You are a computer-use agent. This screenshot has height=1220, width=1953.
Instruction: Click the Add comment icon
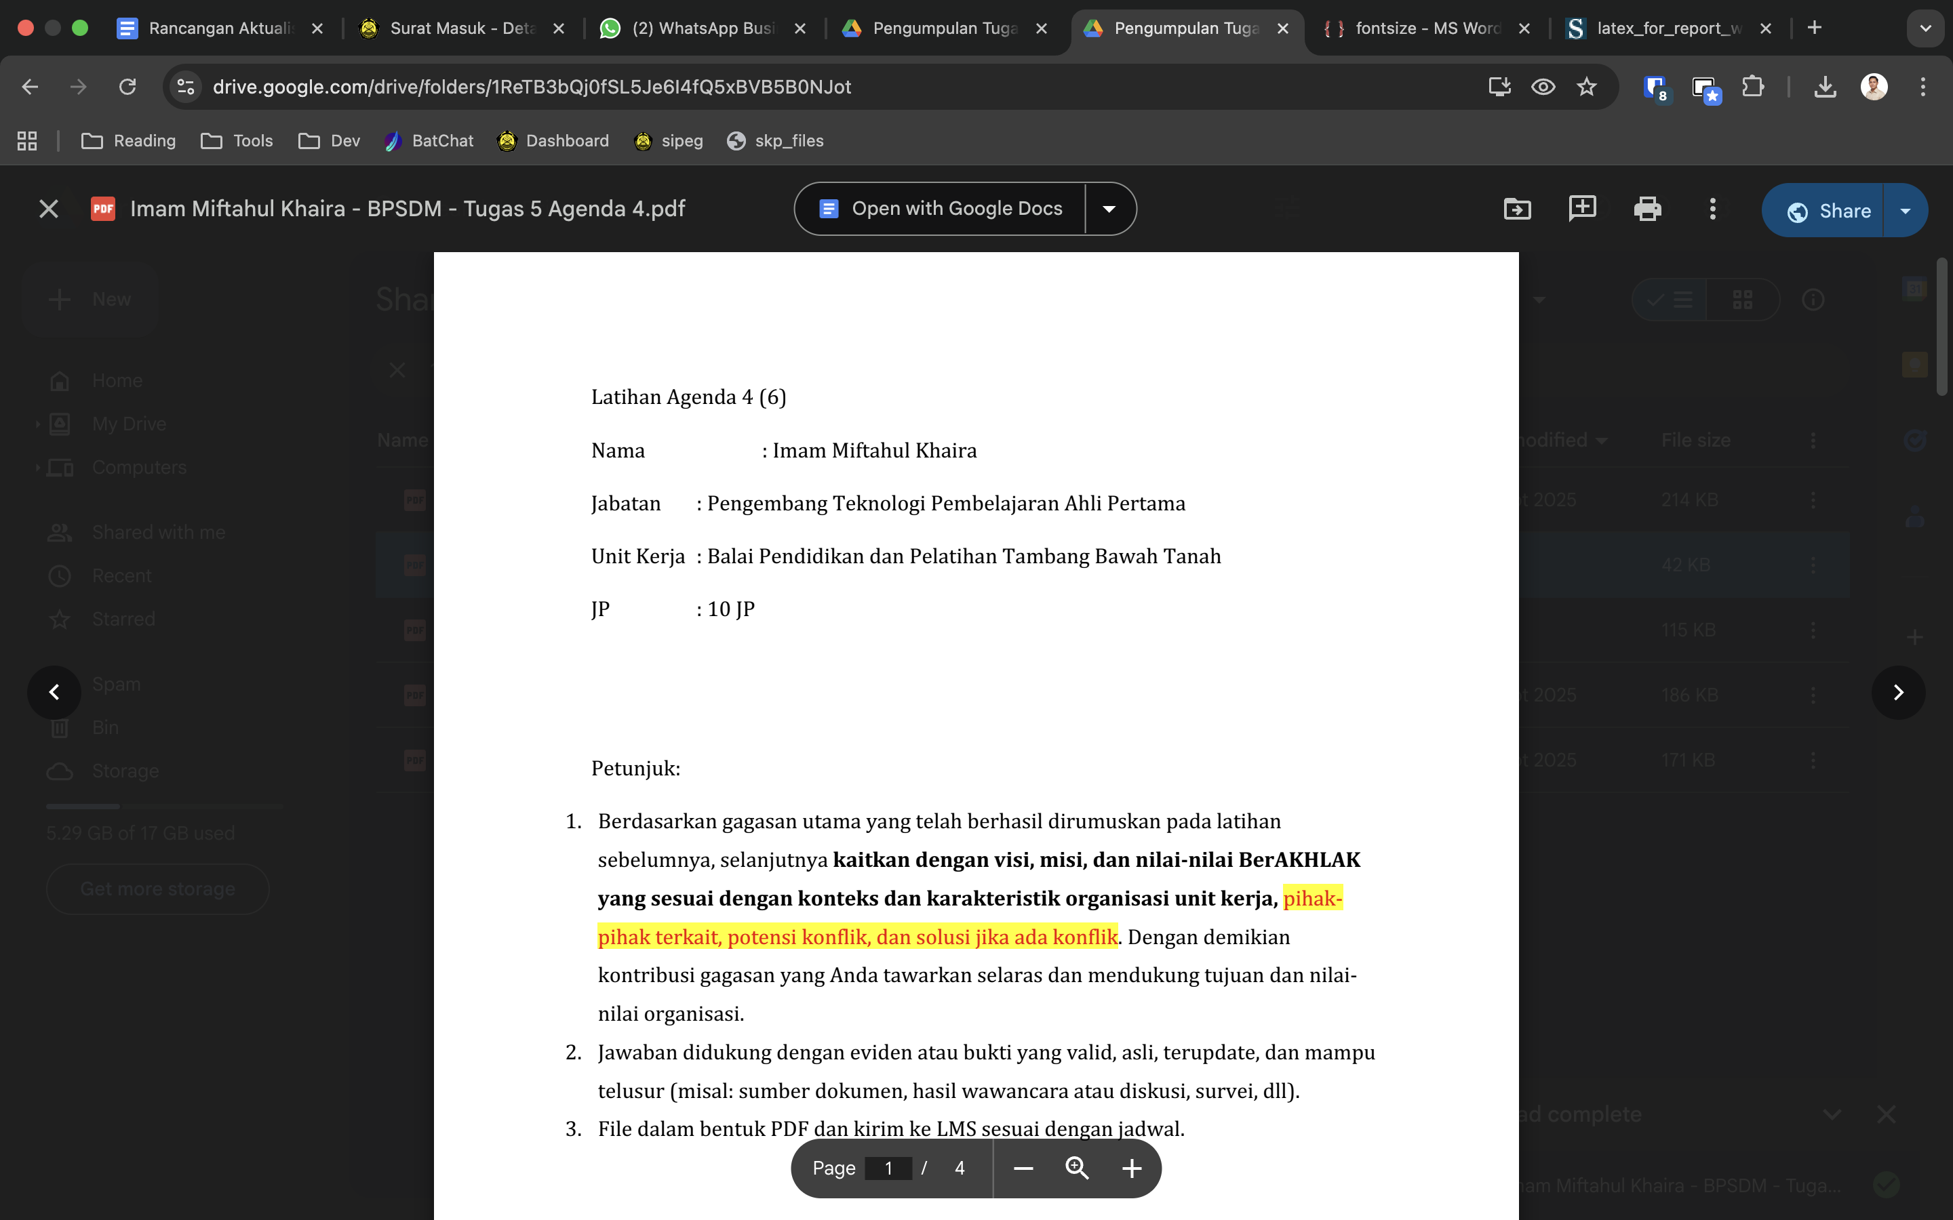[1582, 209]
